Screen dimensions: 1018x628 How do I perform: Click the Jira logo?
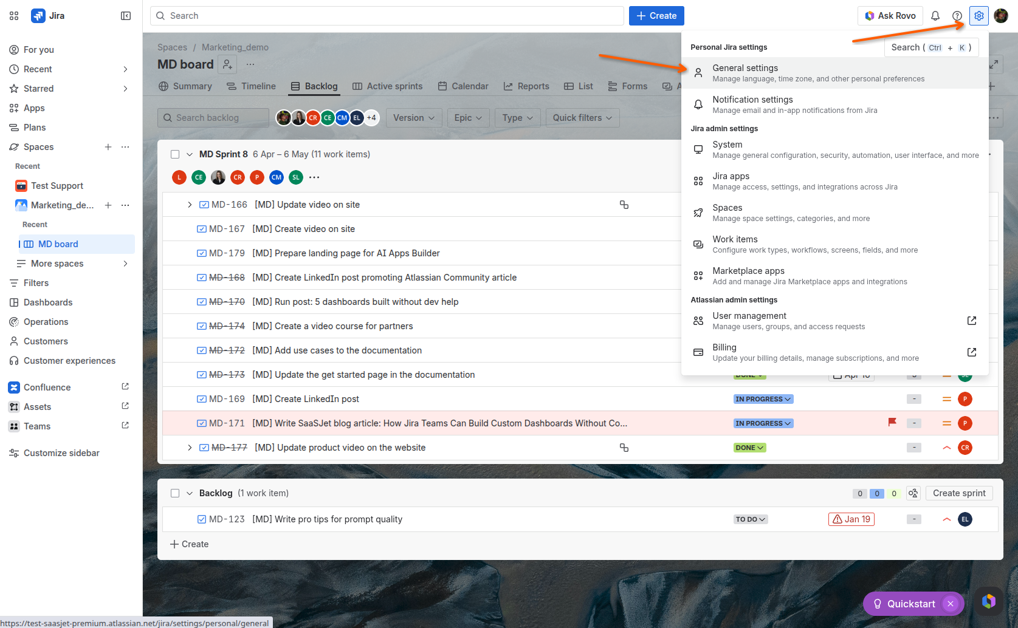pos(48,16)
